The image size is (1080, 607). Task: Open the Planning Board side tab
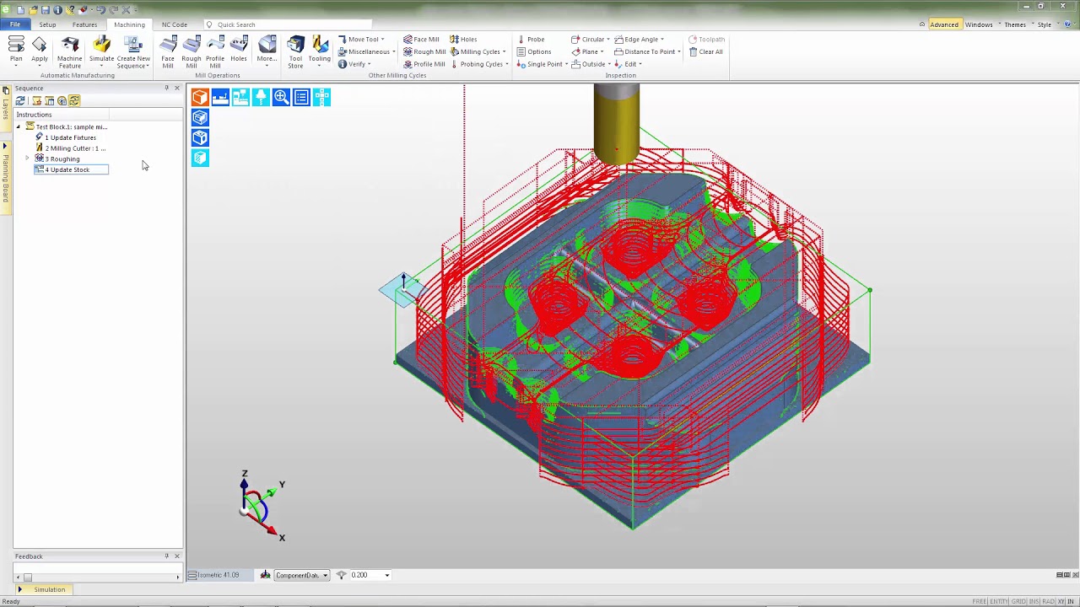[x=5, y=178]
